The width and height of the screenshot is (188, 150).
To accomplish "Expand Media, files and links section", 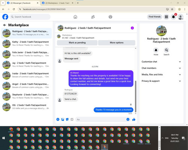I will (x=161, y=75).
